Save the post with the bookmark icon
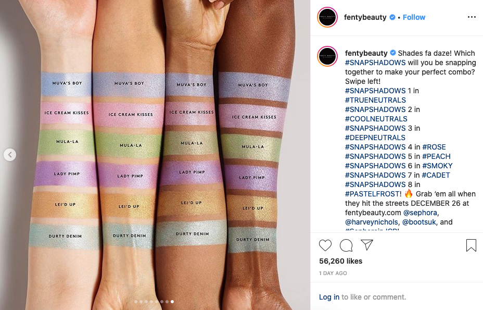The height and width of the screenshot is (310, 483). [x=471, y=245]
